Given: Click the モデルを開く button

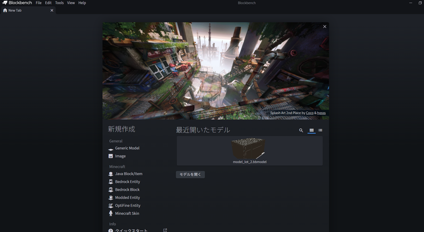Looking at the screenshot, I should [x=190, y=174].
